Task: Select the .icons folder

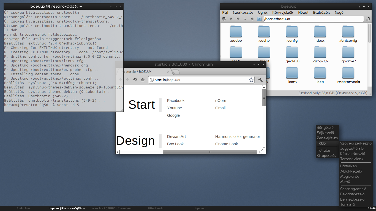Action: click(x=292, y=75)
